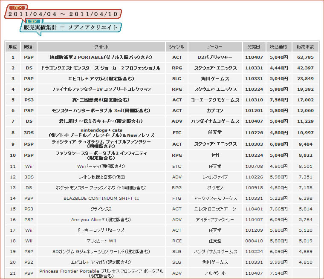Click release date 080410
324x279 pixels.
click(x=254, y=241)
